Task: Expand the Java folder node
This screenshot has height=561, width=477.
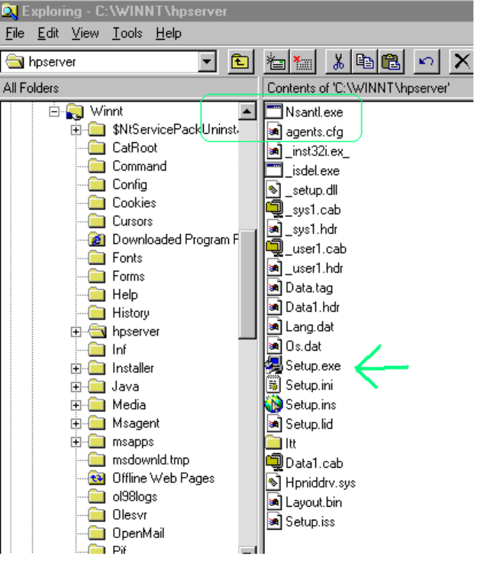Action: coord(76,388)
